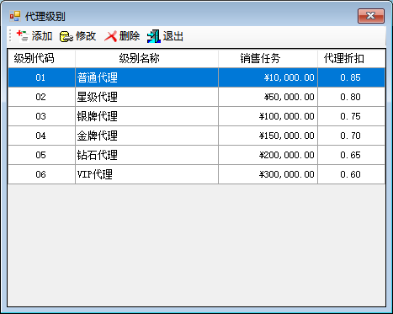Click the 修改 (Modify) disk icon

[x=66, y=36]
